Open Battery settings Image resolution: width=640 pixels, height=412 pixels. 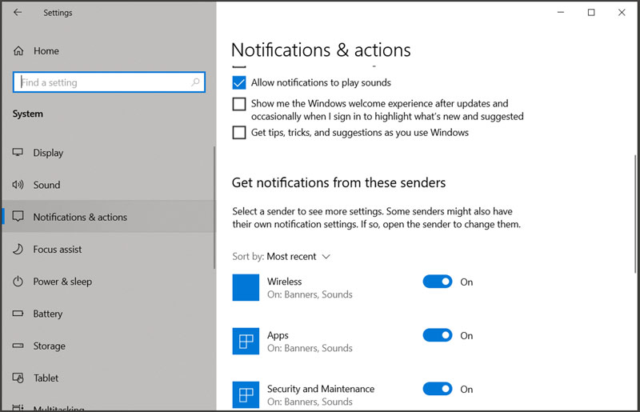[48, 314]
